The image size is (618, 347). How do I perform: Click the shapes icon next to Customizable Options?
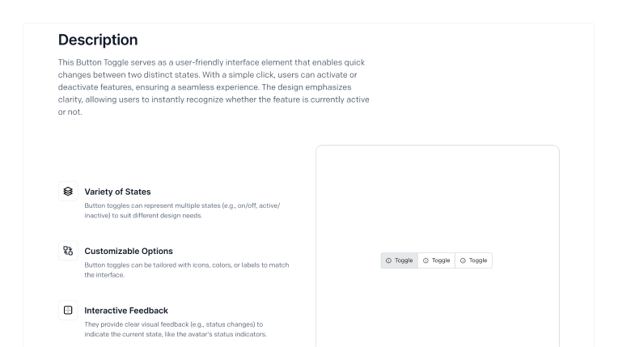coord(68,251)
